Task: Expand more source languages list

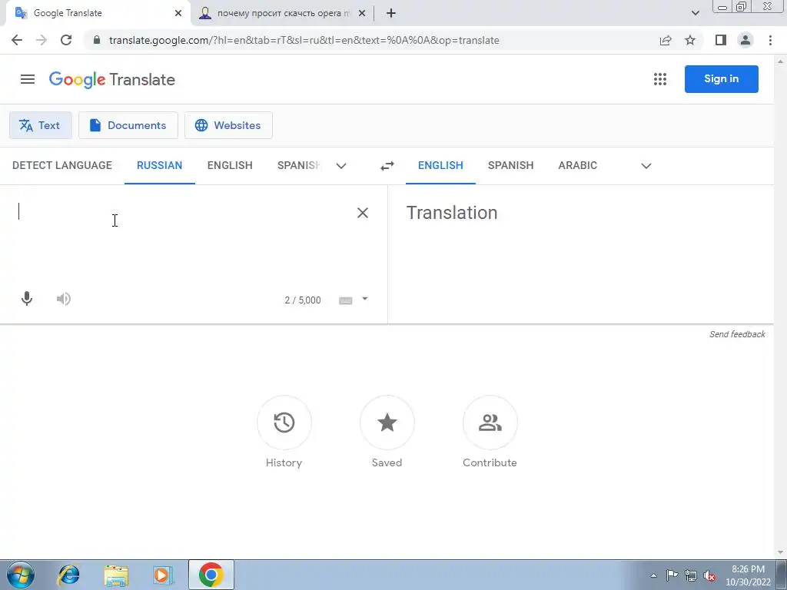Action: pos(341,166)
